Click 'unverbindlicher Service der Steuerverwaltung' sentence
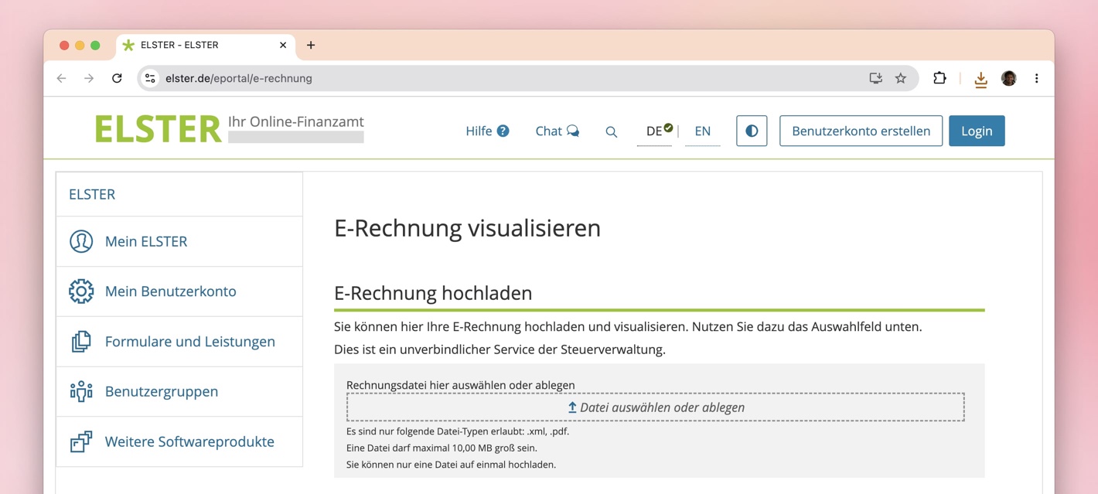The height and width of the screenshot is (494, 1098). tap(500, 349)
